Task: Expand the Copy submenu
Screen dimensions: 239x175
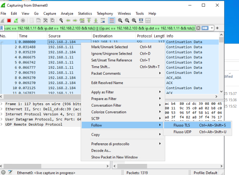Action: point(123,135)
